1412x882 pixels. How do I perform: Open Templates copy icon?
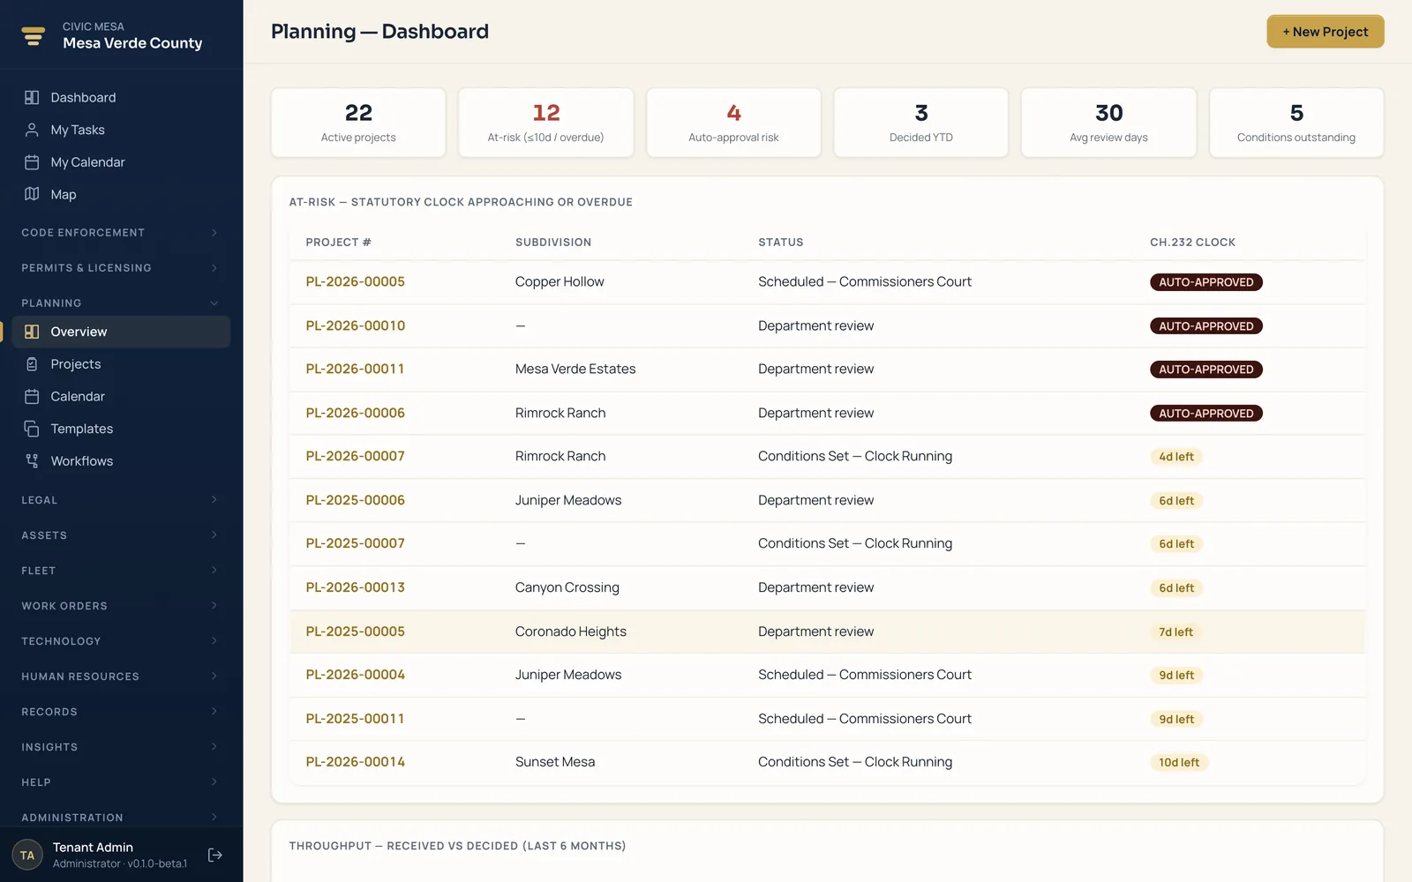[32, 429]
